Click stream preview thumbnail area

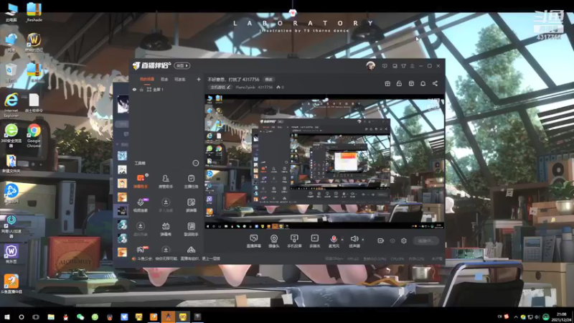point(324,162)
